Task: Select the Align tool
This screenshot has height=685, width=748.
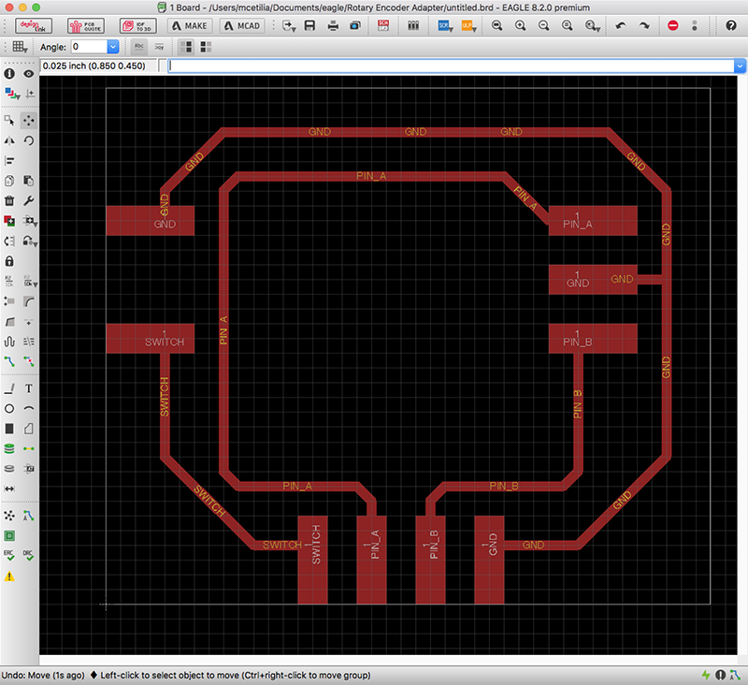Action: pos(9,160)
